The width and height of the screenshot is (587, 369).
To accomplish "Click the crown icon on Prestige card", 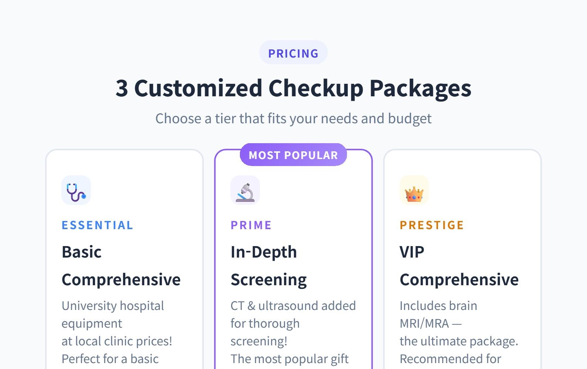I will coord(414,190).
